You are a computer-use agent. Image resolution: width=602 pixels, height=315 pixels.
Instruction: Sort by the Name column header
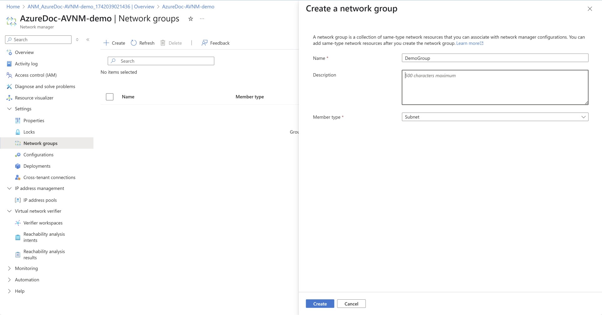(128, 97)
